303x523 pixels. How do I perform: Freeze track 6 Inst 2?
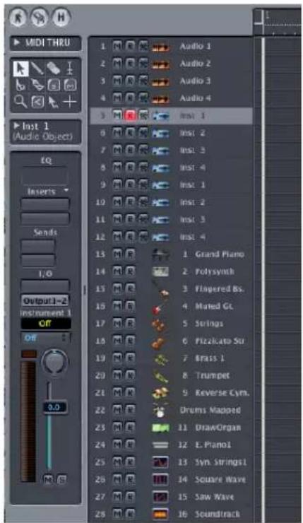pos(143,133)
